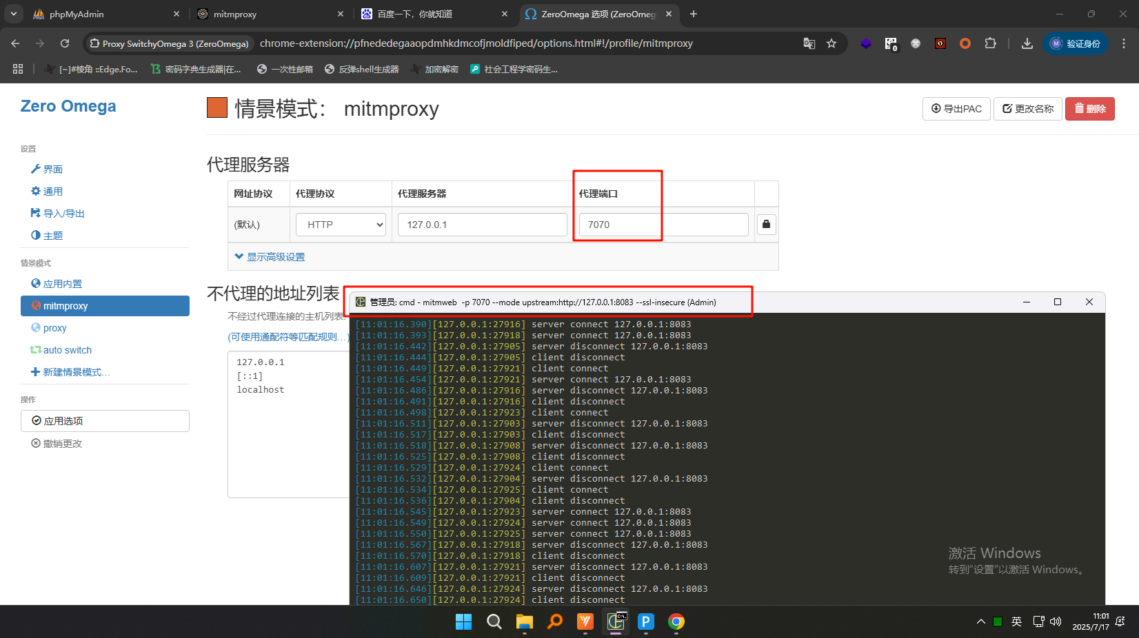The image size is (1139, 638).
Task: Open the tab search dropdown arrow
Action: pos(14,14)
